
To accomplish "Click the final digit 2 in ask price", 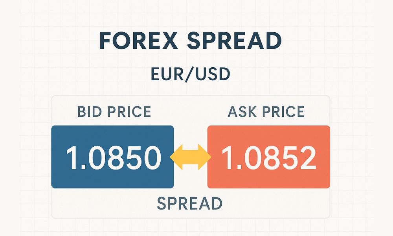I will (307, 157).
